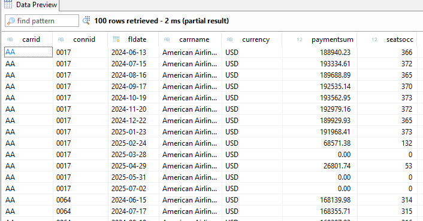Click the find pattern search field
This screenshot has width=423, height=221.
(x=42, y=21)
